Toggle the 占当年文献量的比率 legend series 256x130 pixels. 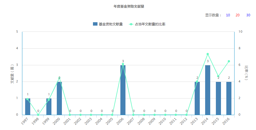[147, 24]
